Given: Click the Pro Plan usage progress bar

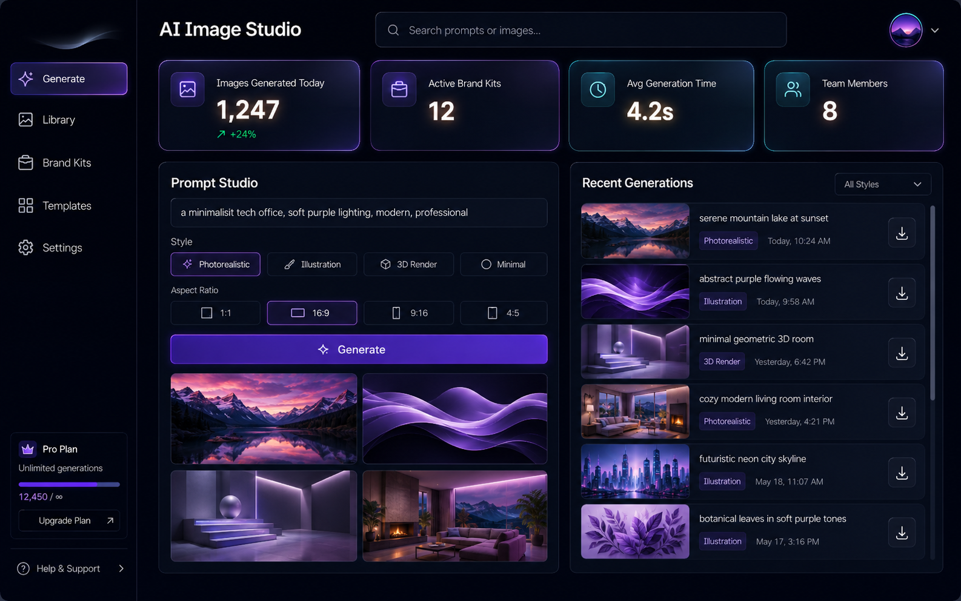Looking at the screenshot, I should pyautogui.click(x=69, y=484).
